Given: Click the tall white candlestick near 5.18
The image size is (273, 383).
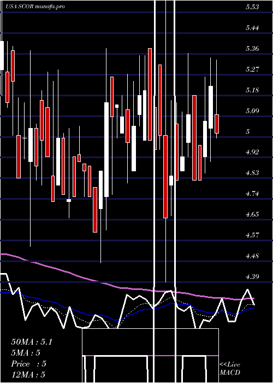Looking at the screenshot, I should (211, 107).
